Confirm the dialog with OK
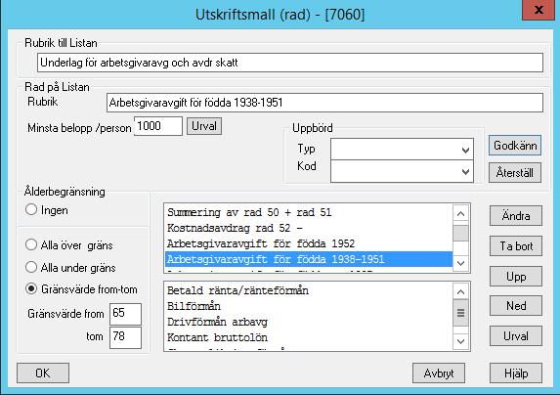The width and height of the screenshot is (560, 395). point(43,373)
